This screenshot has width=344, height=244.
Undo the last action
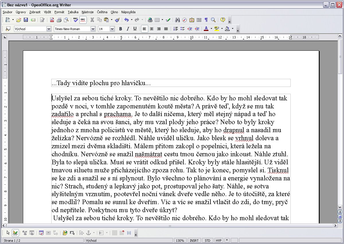coord(126,20)
